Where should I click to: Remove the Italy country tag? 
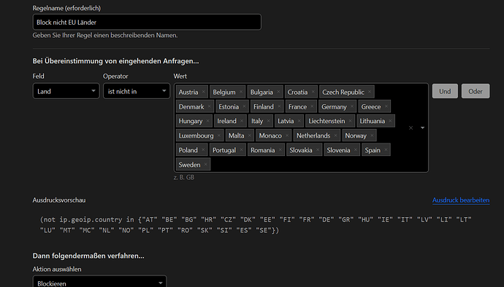268,121
